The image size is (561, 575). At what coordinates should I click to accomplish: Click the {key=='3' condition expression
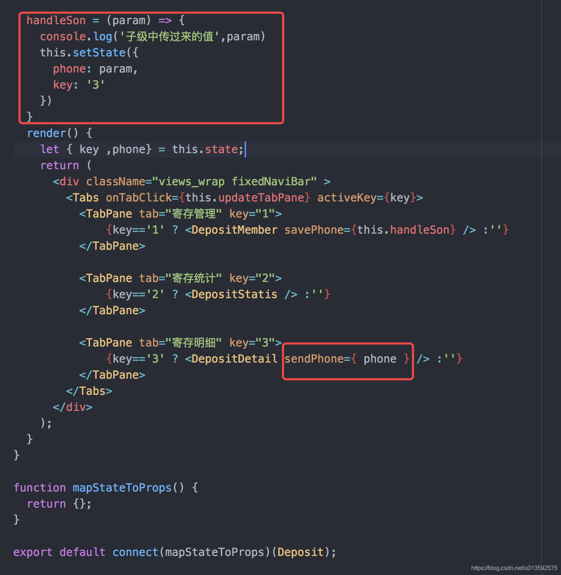135,359
